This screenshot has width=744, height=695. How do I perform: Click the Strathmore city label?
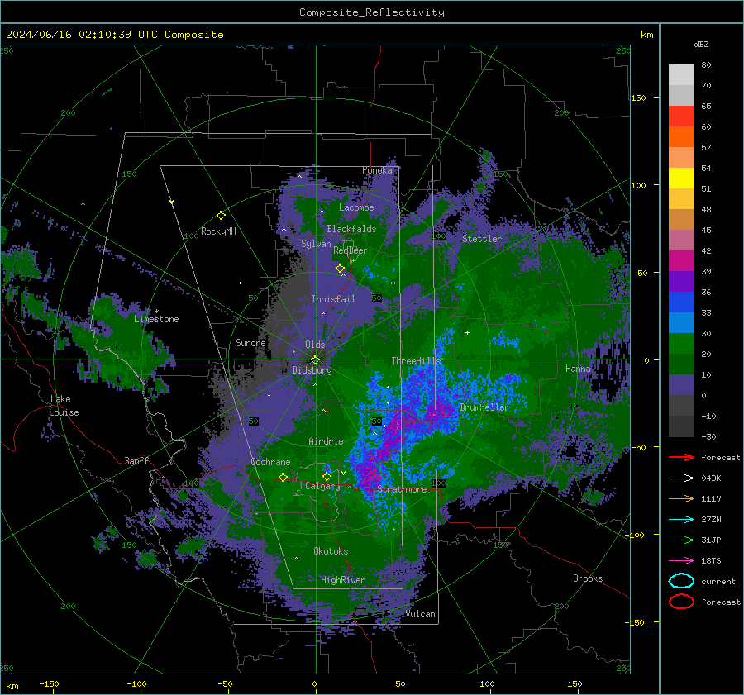pyautogui.click(x=402, y=489)
